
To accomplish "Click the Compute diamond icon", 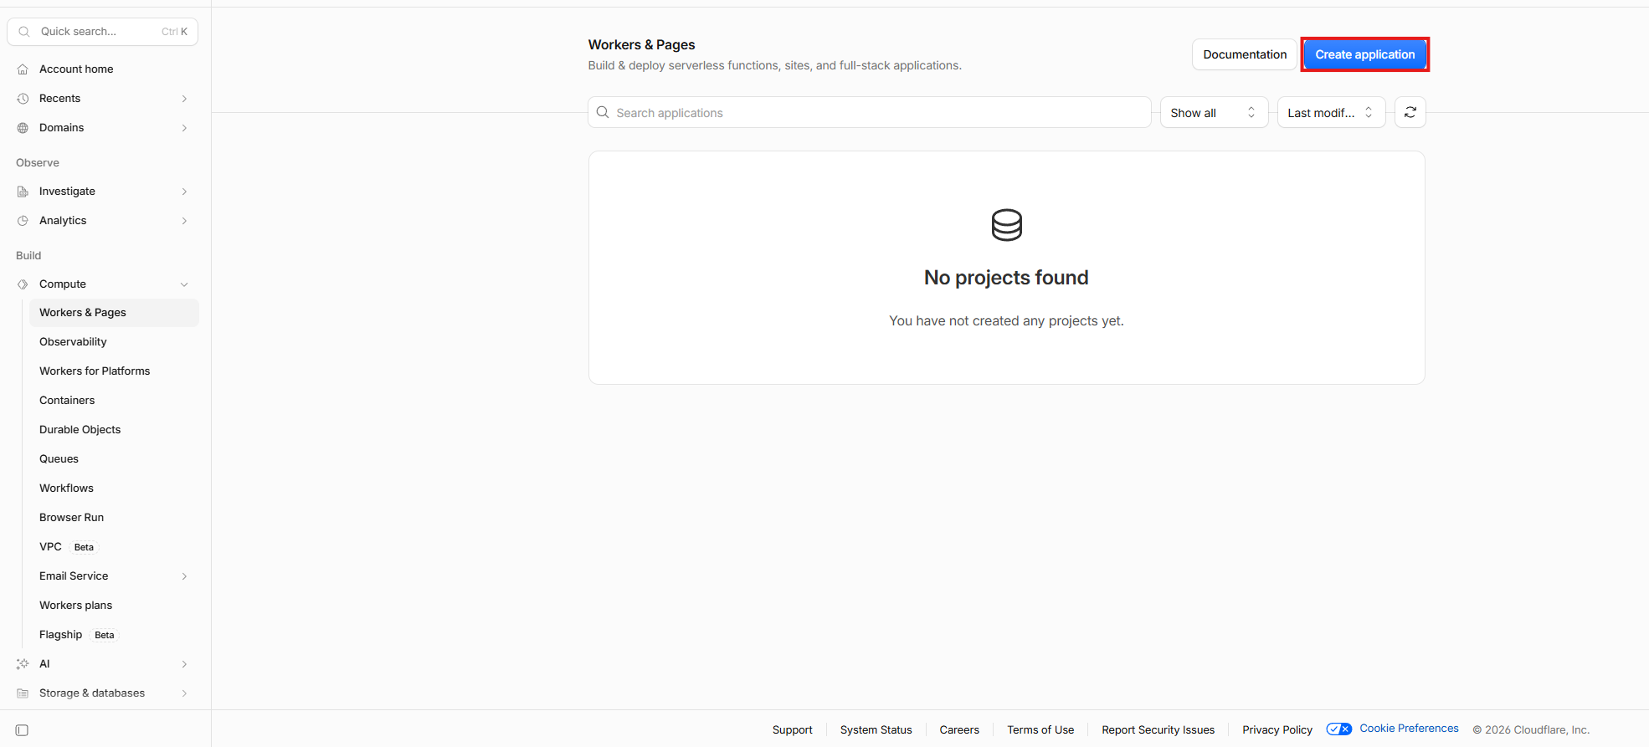I will 23,284.
